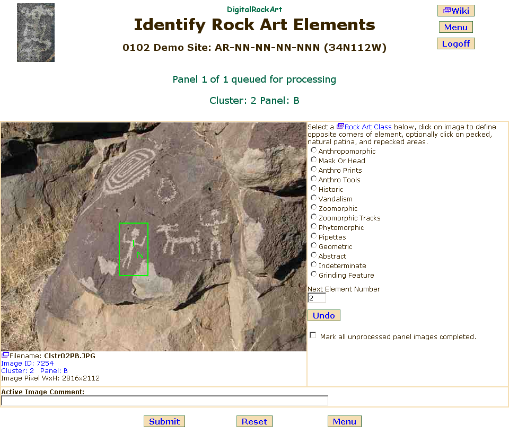
Task: Select the Grinding Feature radio button
Action: point(314,274)
